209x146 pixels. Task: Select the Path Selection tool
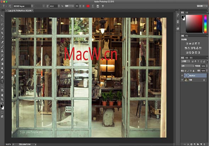pyautogui.click(x=2, y=86)
